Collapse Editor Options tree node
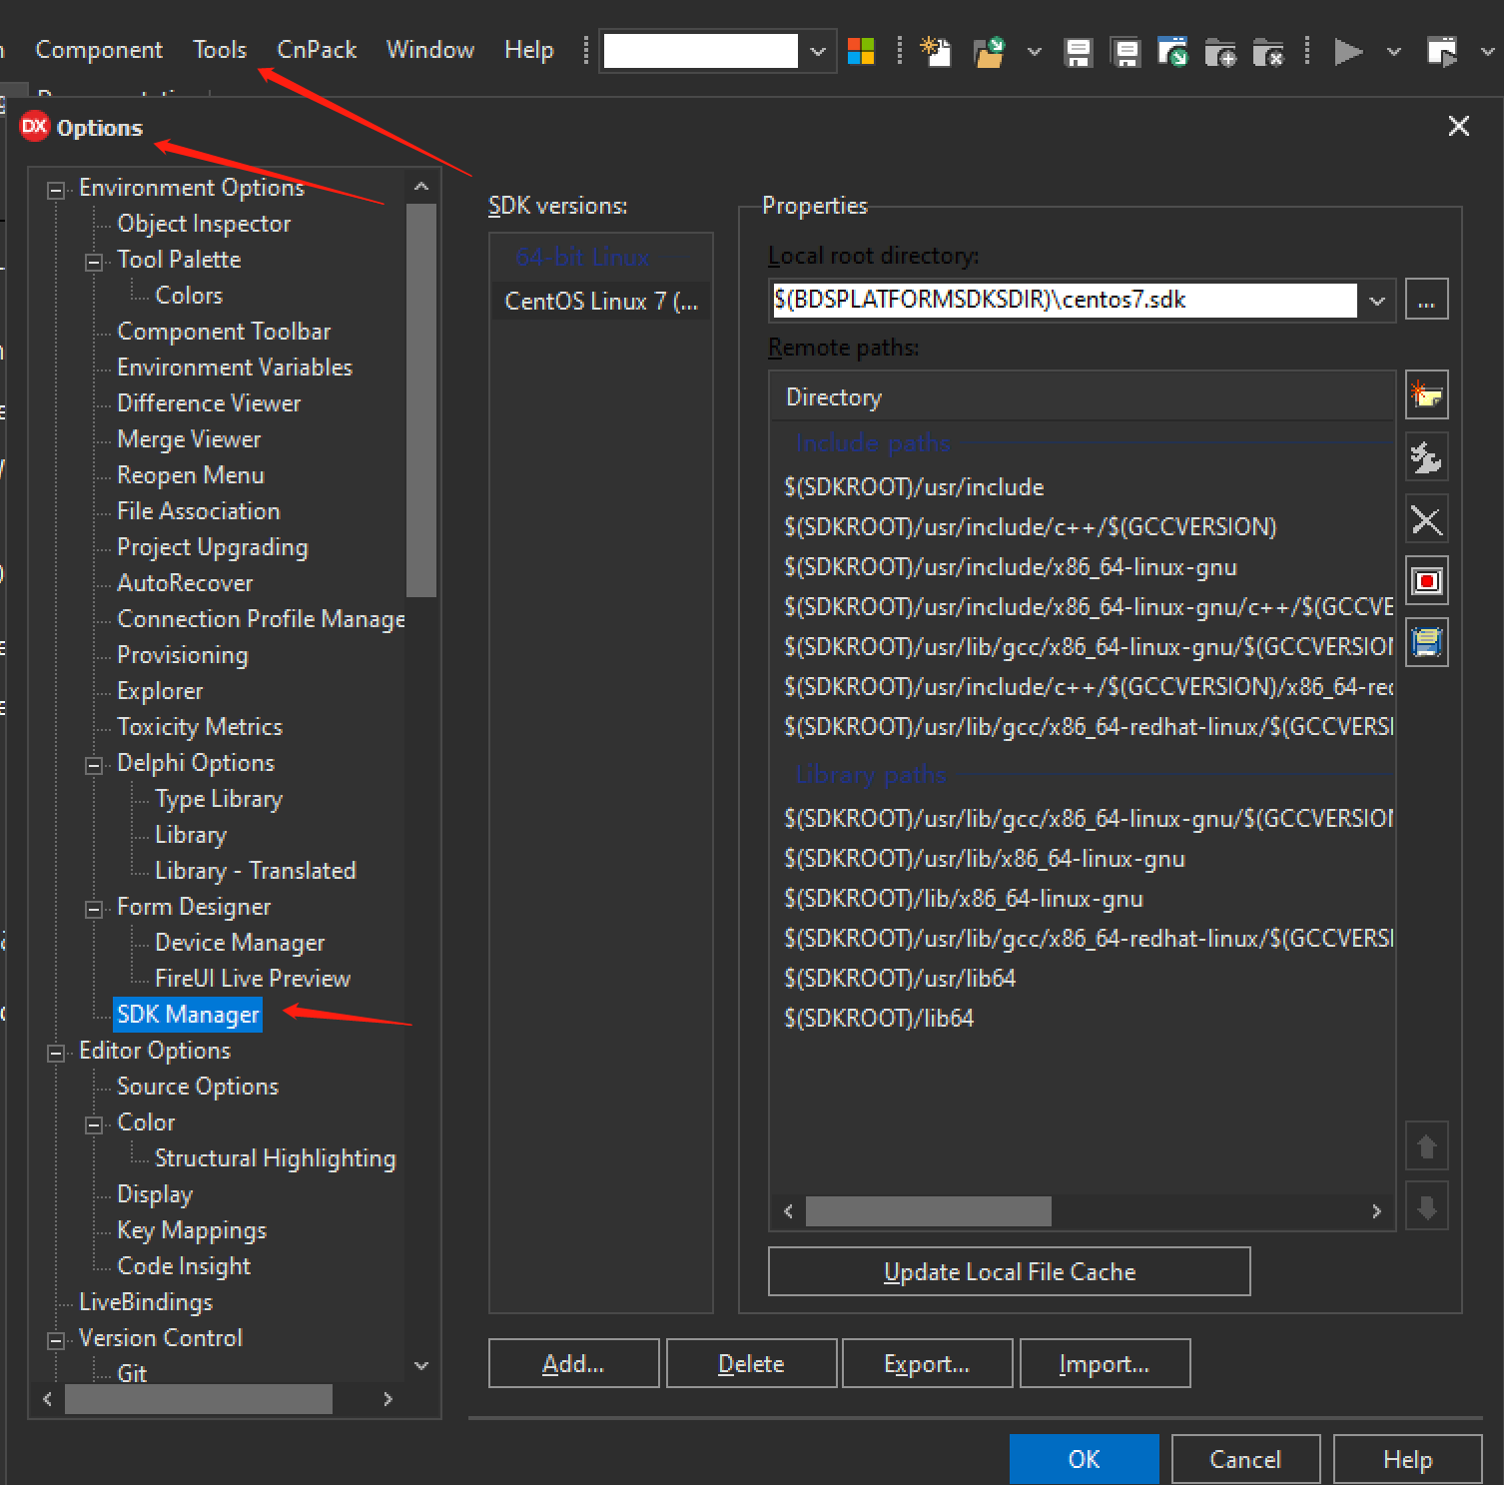 56,1053
